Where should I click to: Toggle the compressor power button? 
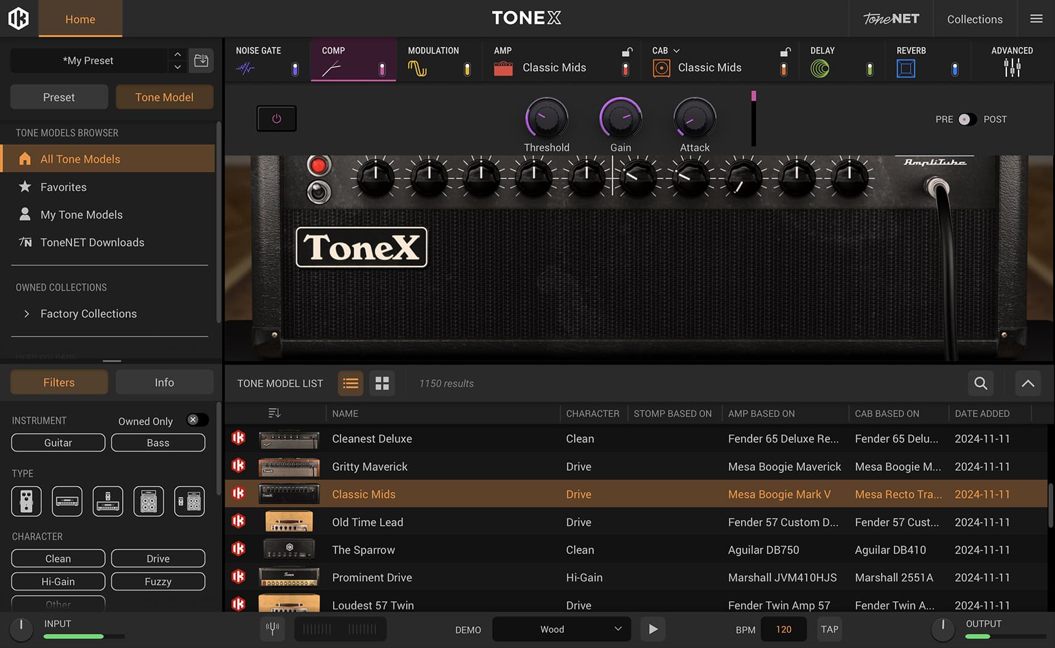click(276, 118)
